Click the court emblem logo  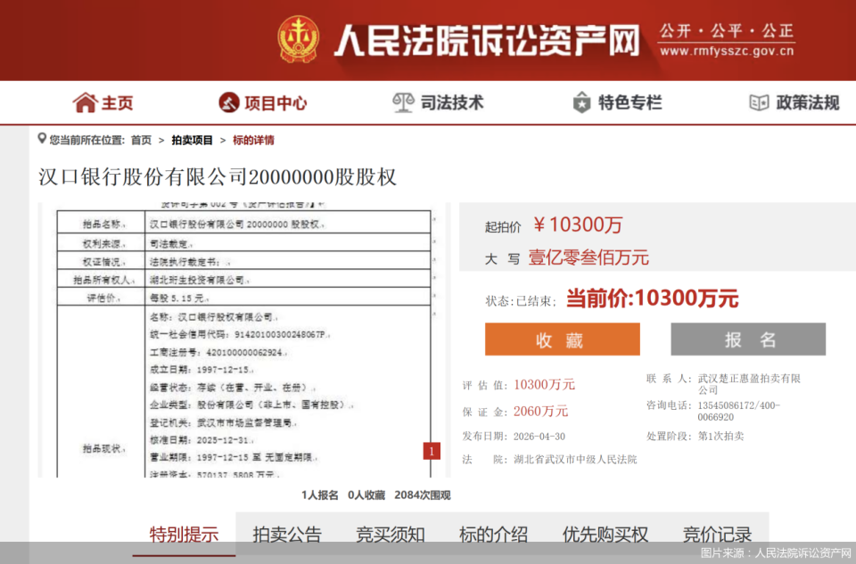tap(298, 38)
